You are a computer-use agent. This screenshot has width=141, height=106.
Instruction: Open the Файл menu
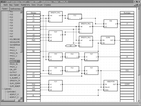coord(6,5)
